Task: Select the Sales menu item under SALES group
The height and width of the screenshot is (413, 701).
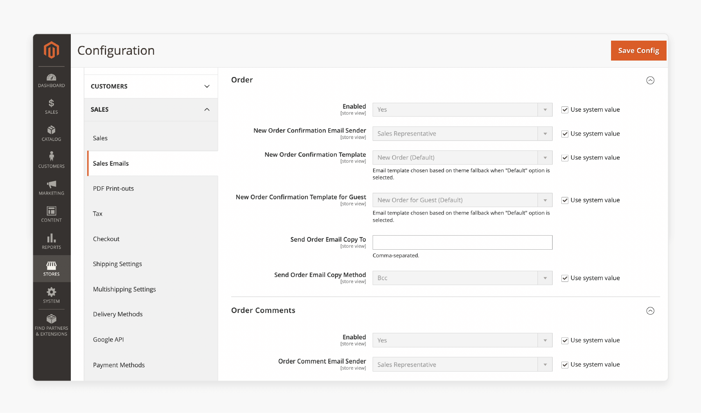Action: 100,138
